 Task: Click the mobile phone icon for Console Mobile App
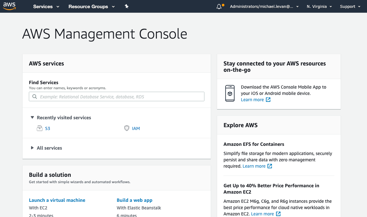pos(229,93)
